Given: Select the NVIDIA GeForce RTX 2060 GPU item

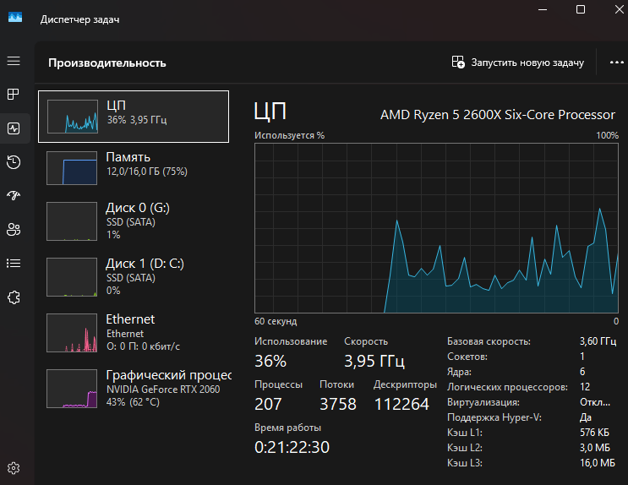Looking at the screenshot, I should click(x=134, y=386).
